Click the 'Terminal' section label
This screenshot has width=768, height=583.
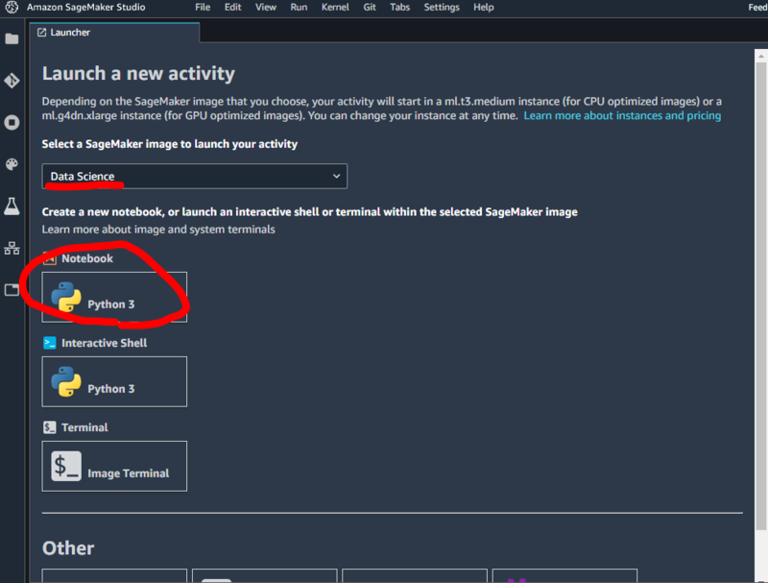tap(84, 427)
